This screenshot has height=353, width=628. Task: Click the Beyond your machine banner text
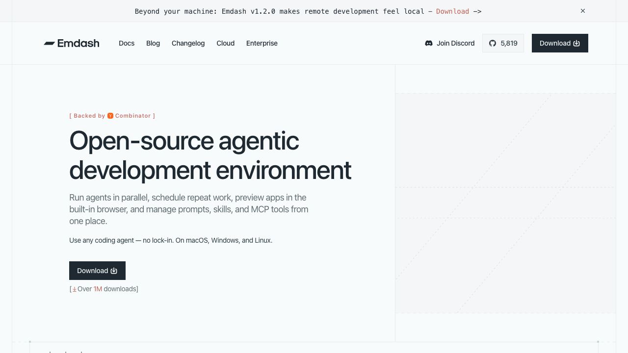tap(280, 11)
